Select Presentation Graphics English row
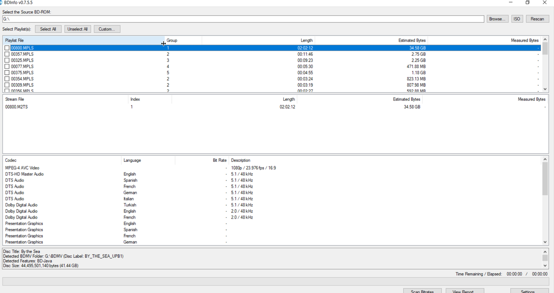This screenshot has width=554, height=293. [272, 224]
